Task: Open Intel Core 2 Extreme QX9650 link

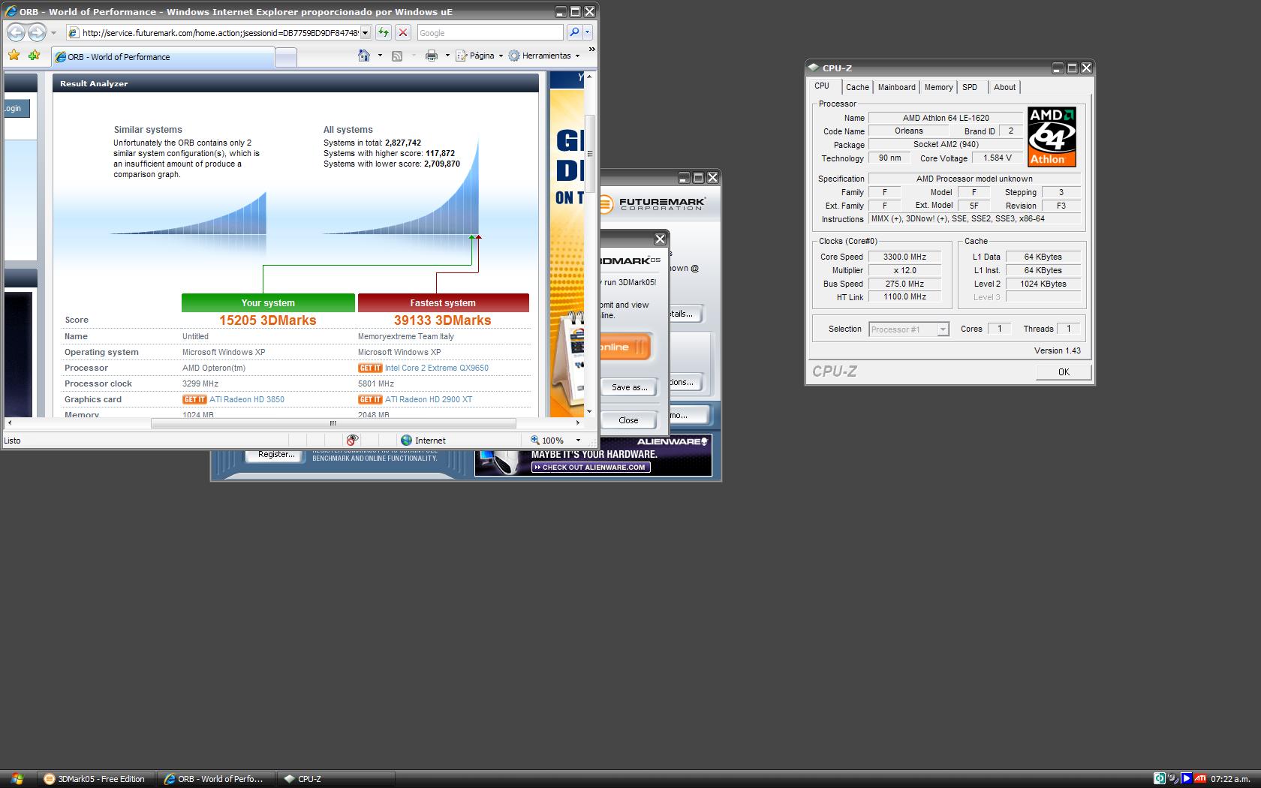Action: [436, 368]
